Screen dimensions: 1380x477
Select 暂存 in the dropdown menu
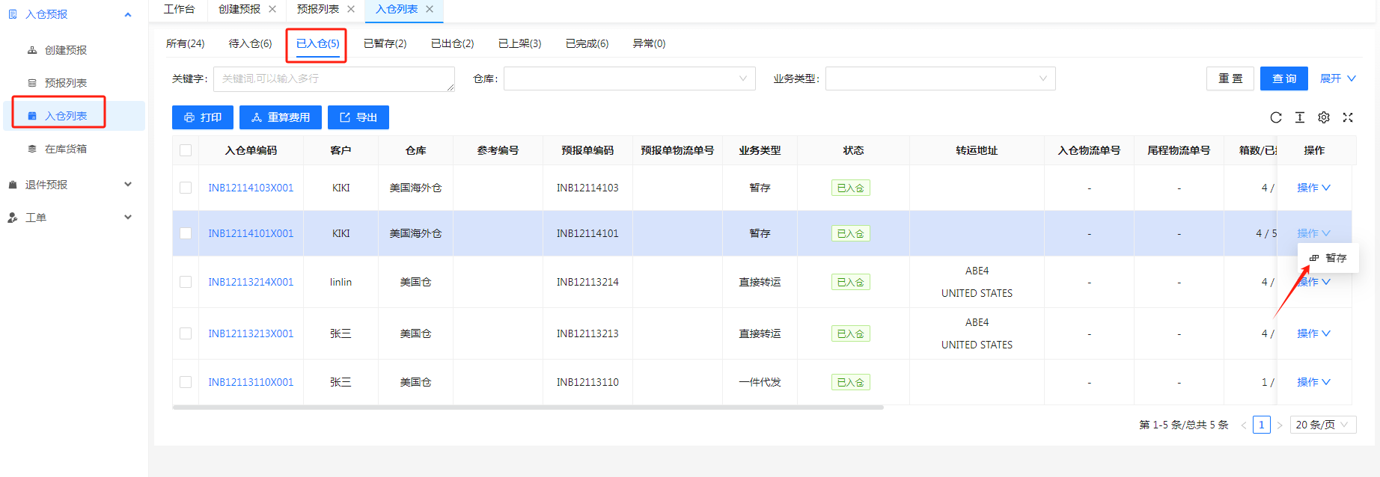tap(1328, 258)
